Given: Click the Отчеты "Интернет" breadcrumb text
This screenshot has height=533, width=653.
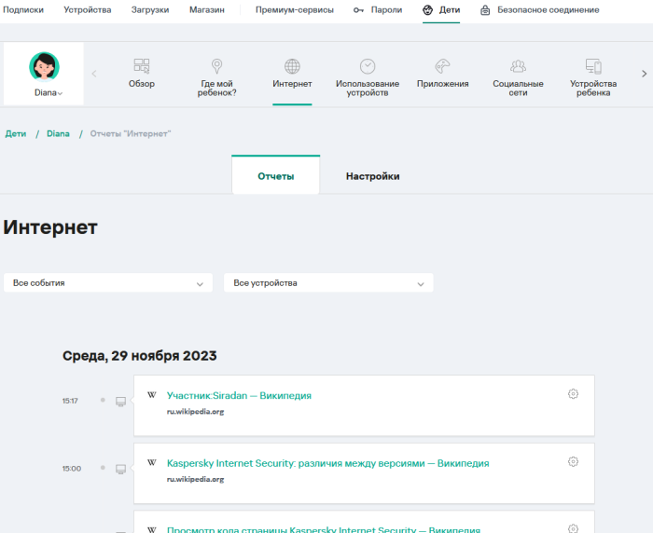Looking at the screenshot, I should [131, 133].
